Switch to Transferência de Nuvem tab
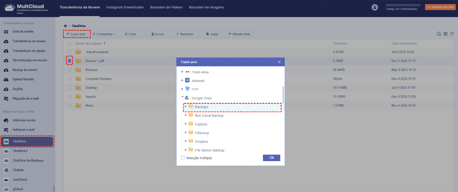Screen dimensions: 458x192 coord(80,7)
